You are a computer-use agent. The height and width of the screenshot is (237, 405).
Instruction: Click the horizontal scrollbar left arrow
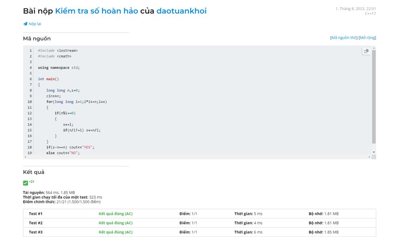coord(25,157)
